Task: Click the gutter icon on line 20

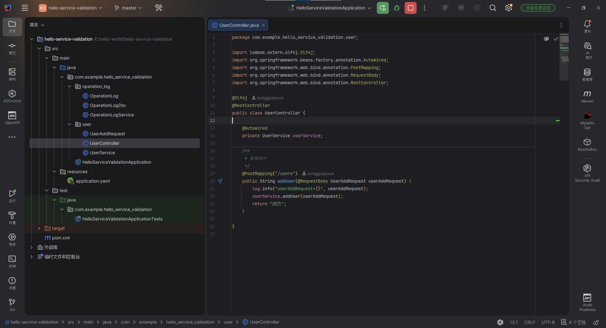Action: [220, 181]
